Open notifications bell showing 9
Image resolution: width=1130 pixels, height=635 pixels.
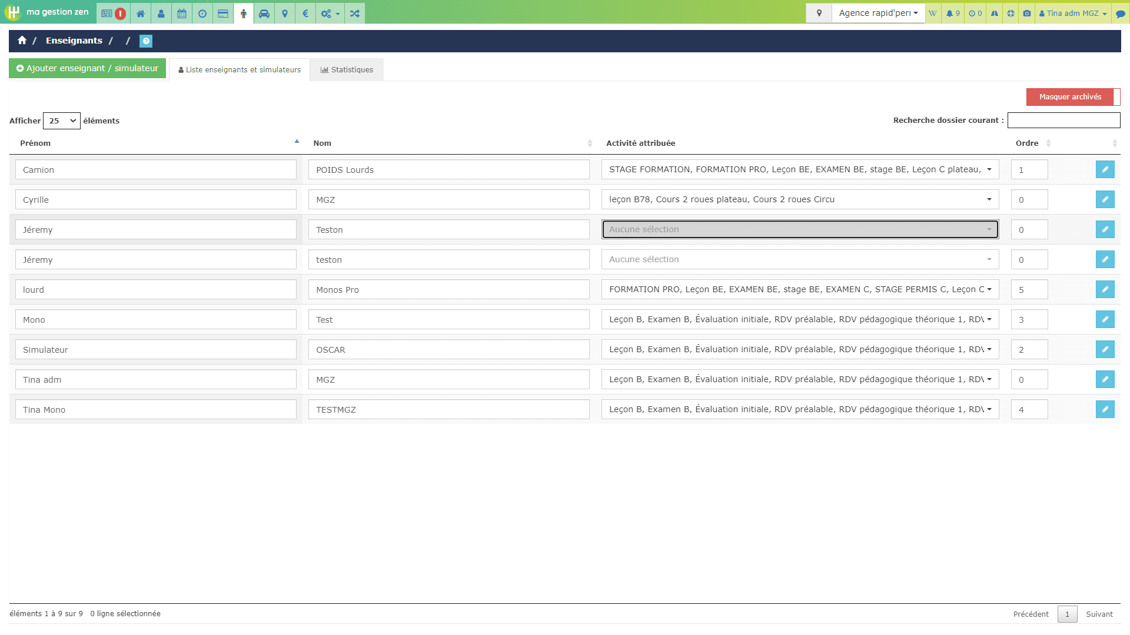953,14
